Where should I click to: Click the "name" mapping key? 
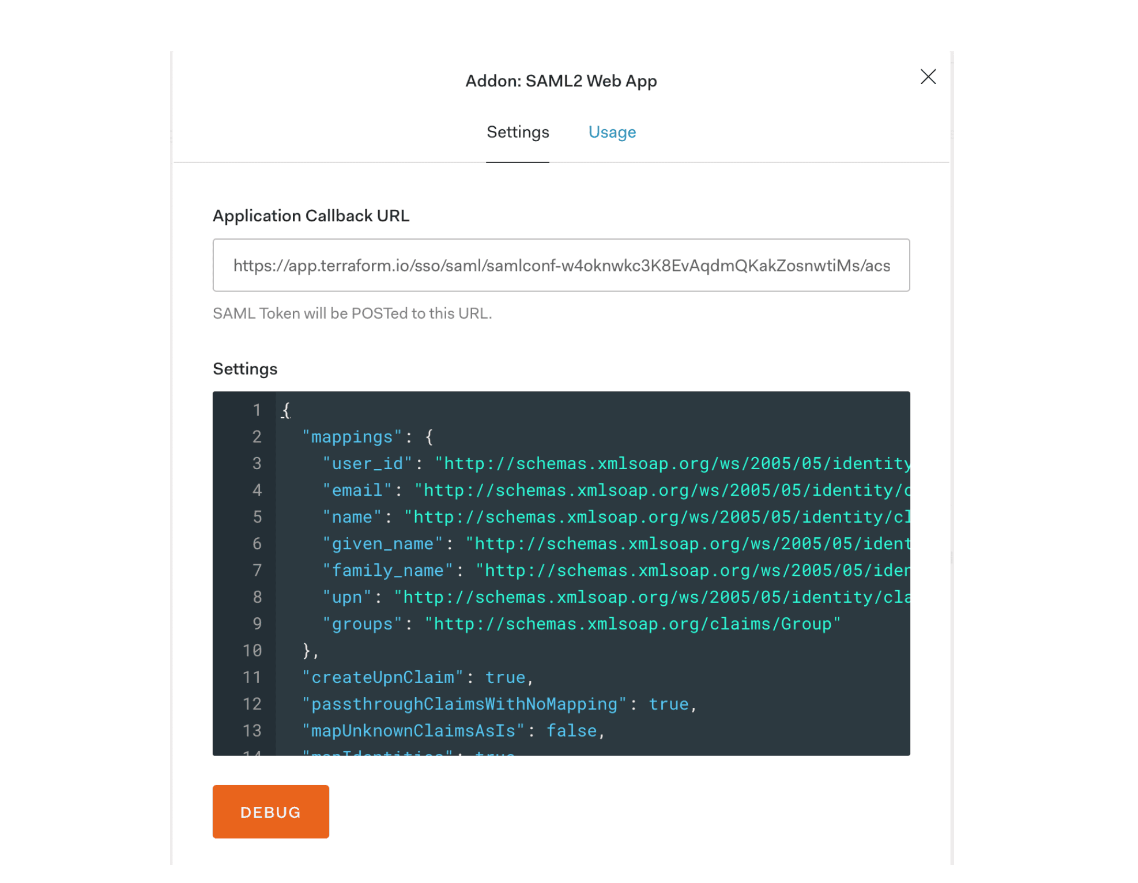(x=352, y=517)
